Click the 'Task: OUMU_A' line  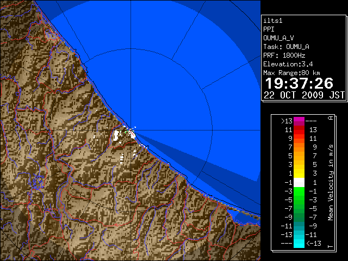tap(286, 47)
